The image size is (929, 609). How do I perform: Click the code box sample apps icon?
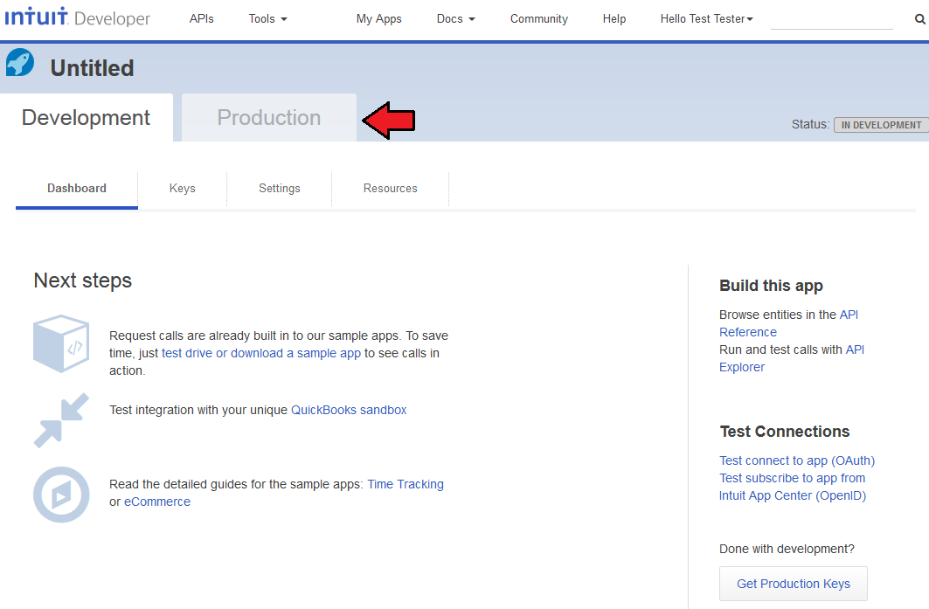click(62, 343)
